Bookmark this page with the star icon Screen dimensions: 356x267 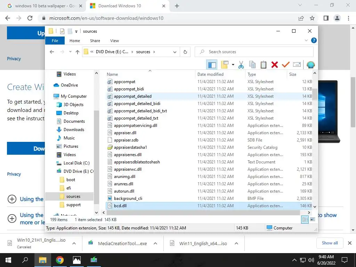313,18
